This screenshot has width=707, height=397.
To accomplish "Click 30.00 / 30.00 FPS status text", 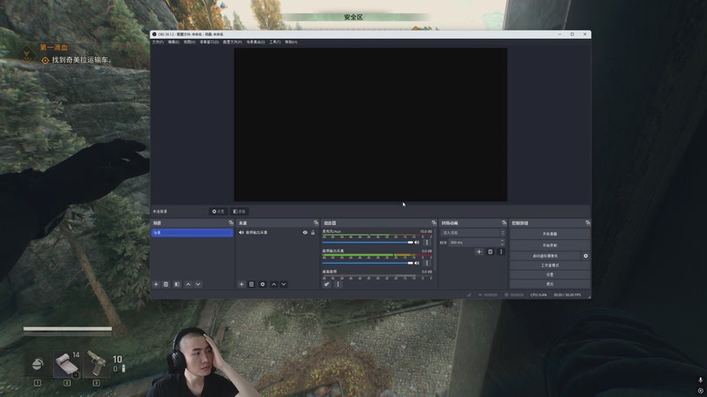I will [x=567, y=296].
